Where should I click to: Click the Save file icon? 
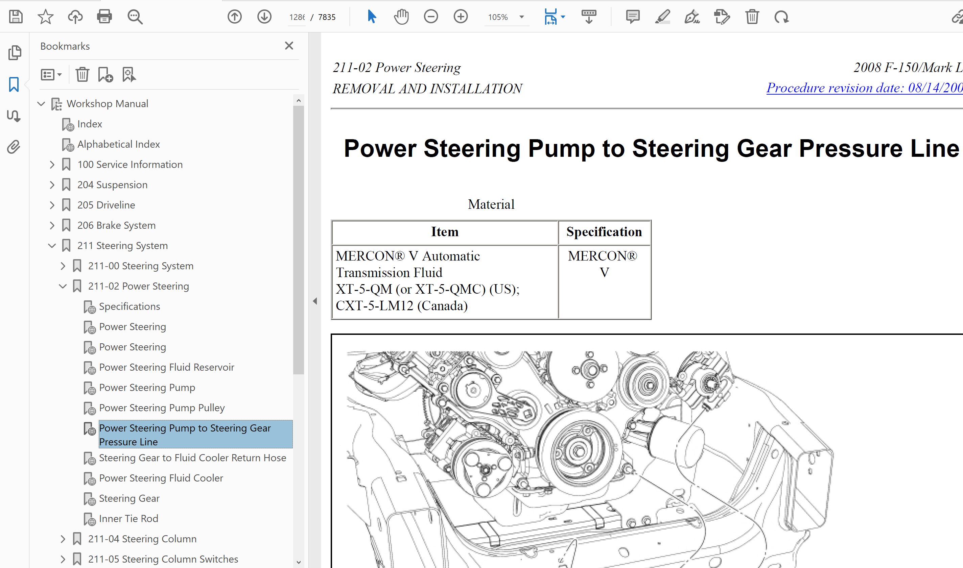click(x=16, y=17)
